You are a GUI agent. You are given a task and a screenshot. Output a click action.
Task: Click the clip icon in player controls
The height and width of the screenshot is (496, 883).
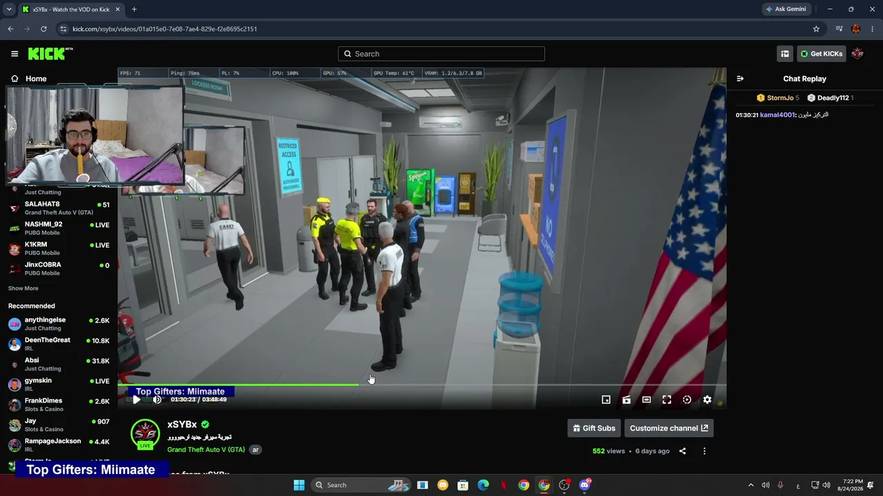[626, 400]
